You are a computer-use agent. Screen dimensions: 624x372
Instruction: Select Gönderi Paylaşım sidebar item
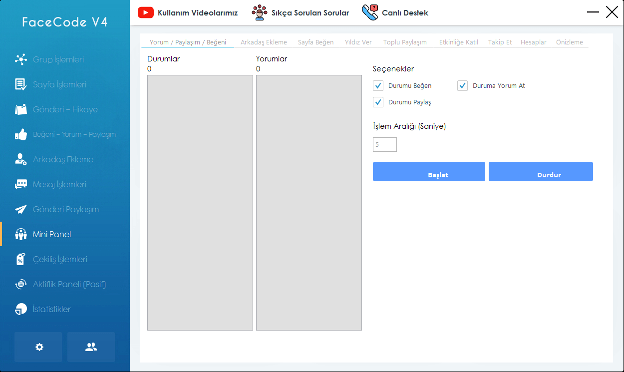click(x=66, y=209)
